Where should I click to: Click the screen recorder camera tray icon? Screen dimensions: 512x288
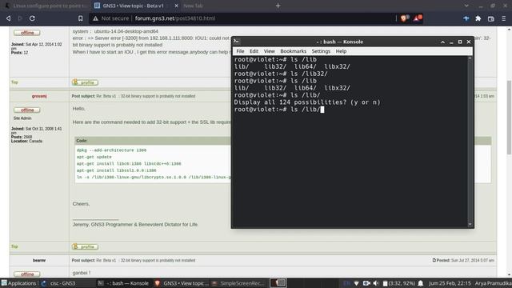coord(366,283)
